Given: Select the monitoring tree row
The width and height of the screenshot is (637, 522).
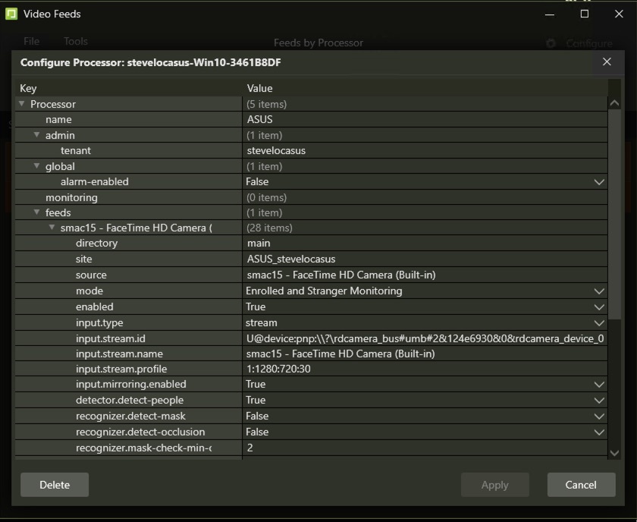Looking at the screenshot, I should 71,197.
